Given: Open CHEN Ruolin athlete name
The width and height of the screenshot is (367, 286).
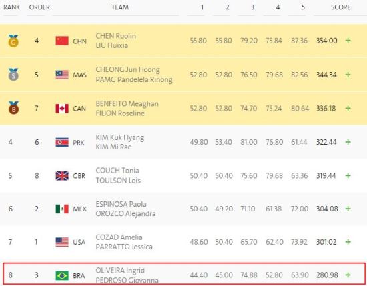Looking at the screenshot, I should (116, 36).
